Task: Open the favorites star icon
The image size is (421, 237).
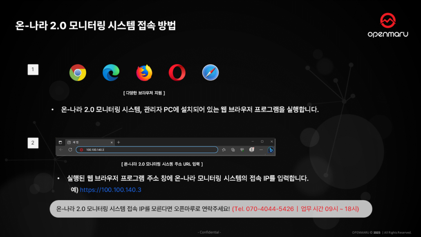Action: (x=224, y=150)
